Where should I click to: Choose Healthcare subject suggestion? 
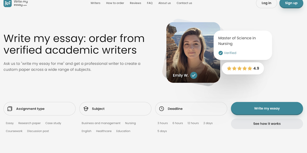[x=104, y=131]
